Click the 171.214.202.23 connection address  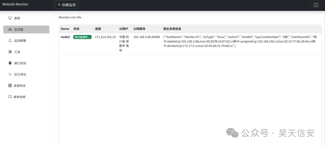click(x=105, y=37)
